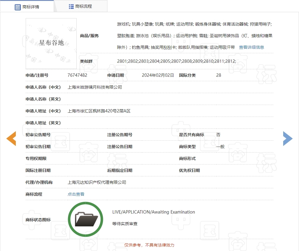Click the applicant address 上海市徐汇区枫林路420号
The image size is (299, 251).
(x=99, y=111)
